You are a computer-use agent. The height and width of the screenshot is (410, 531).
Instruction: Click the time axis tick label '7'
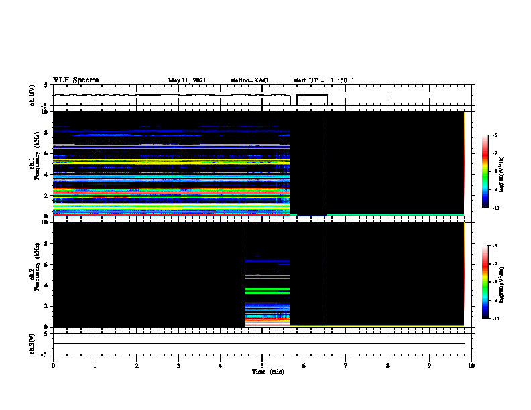click(346, 366)
